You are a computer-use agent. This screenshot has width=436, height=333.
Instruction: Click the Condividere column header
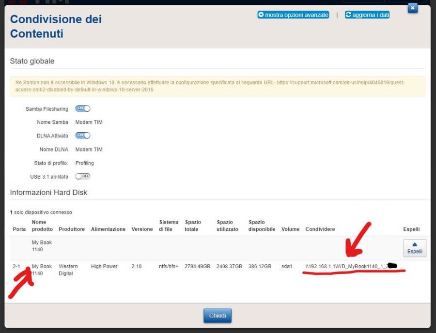click(320, 229)
